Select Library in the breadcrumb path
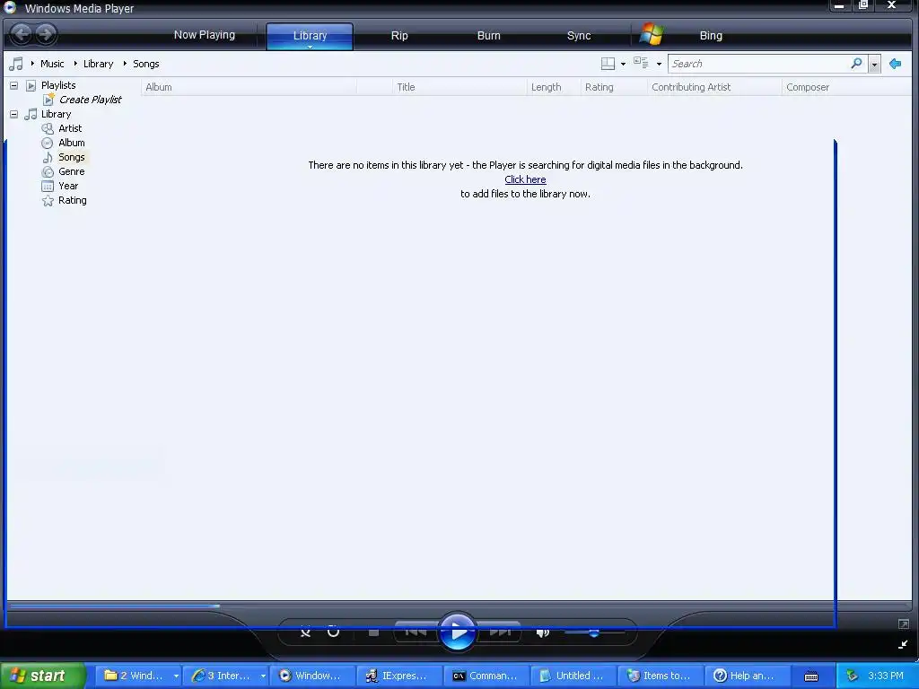 pos(98,64)
